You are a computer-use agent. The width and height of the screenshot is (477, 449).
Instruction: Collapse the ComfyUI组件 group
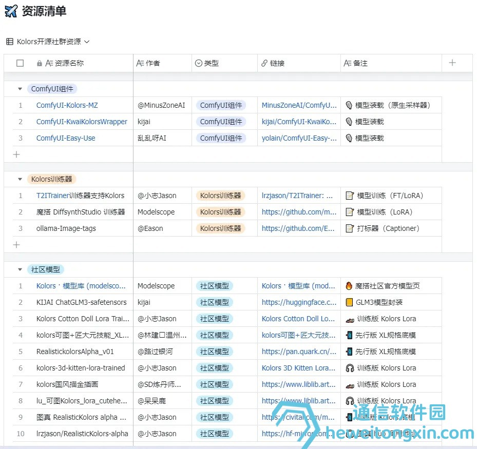click(x=20, y=88)
